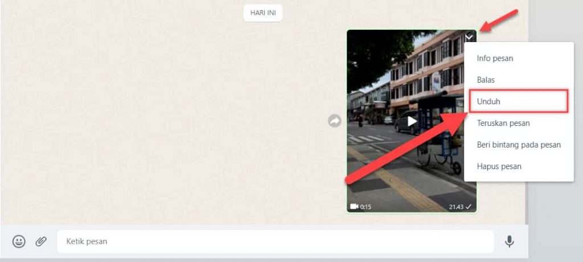Play the video message
The image size is (583, 262).
point(412,121)
